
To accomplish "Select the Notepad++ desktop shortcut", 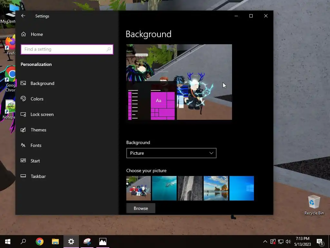I will pyautogui.click(x=9, y=109).
